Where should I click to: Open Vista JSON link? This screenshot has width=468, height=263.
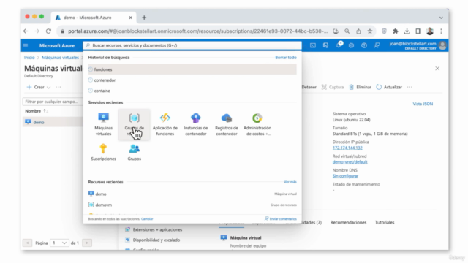pyautogui.click(x=423, y=104)
